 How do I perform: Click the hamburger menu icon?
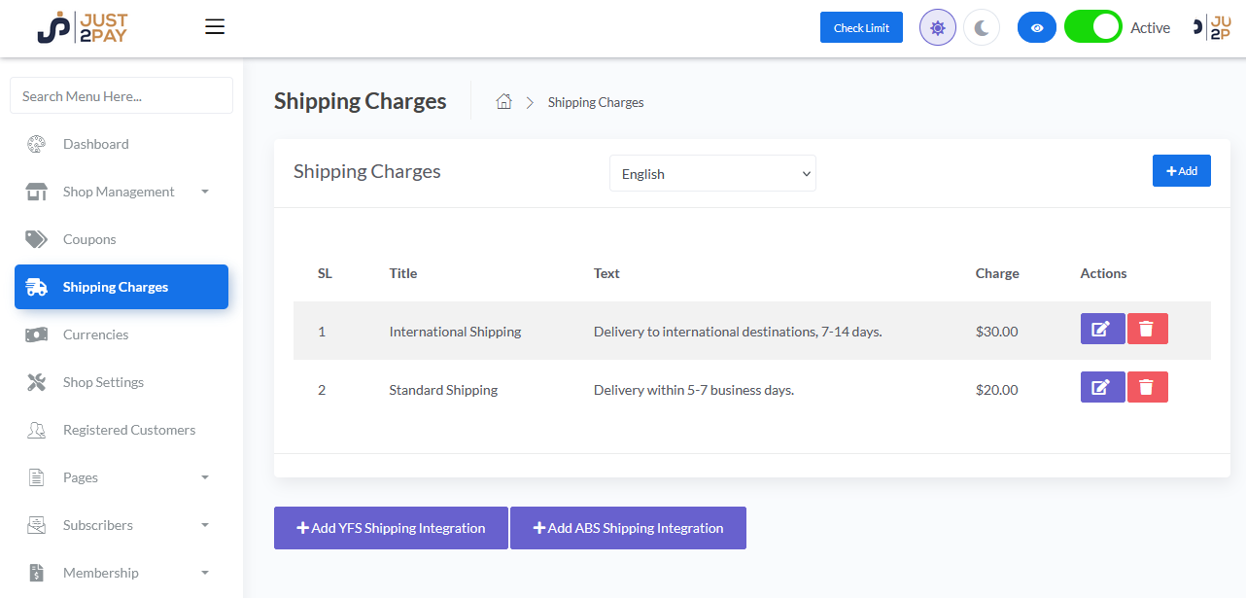pyautogui.click(x=215, y=27)
